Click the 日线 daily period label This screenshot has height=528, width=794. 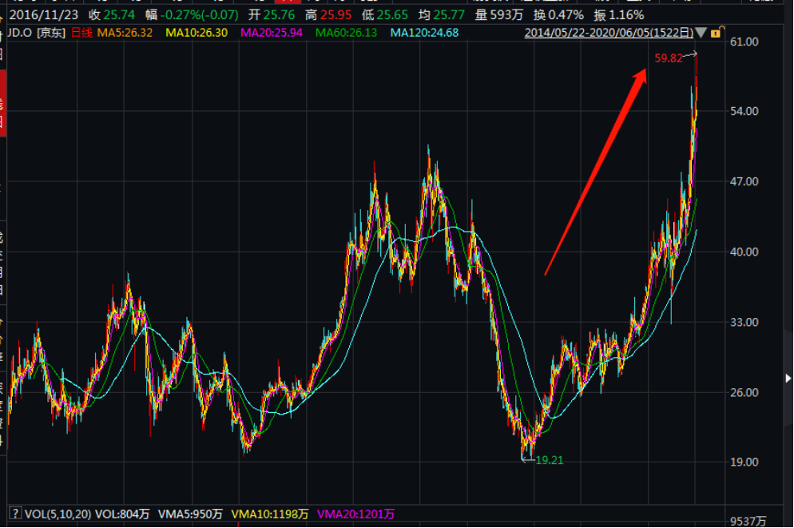(x=81, y=33)
